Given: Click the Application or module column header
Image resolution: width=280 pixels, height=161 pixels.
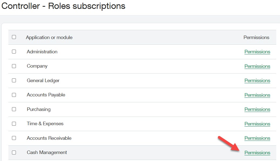Looking at the screenshot, I should [x=49, y=37].
